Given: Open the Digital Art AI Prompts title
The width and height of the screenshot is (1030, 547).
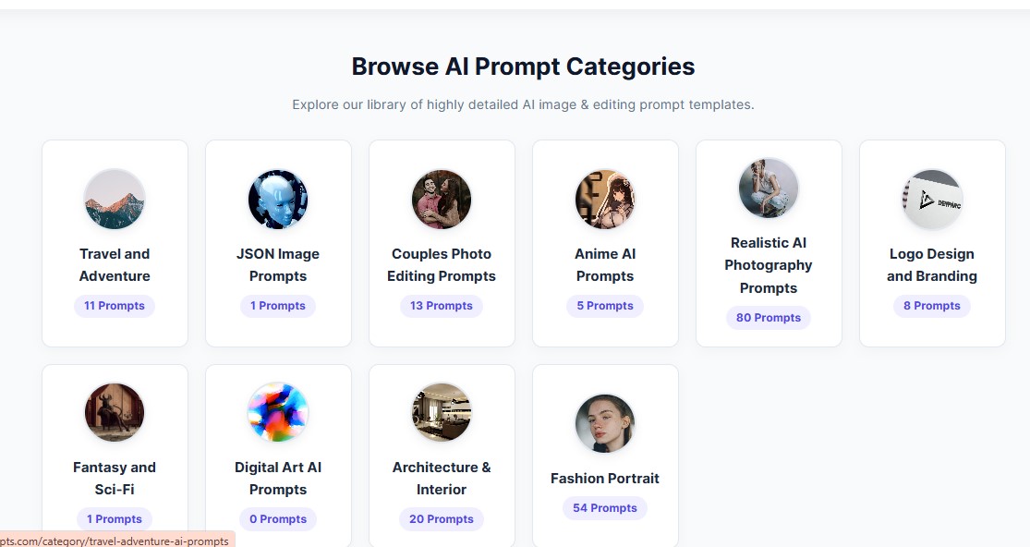Looking at the screenshot, I should (278, 478).
